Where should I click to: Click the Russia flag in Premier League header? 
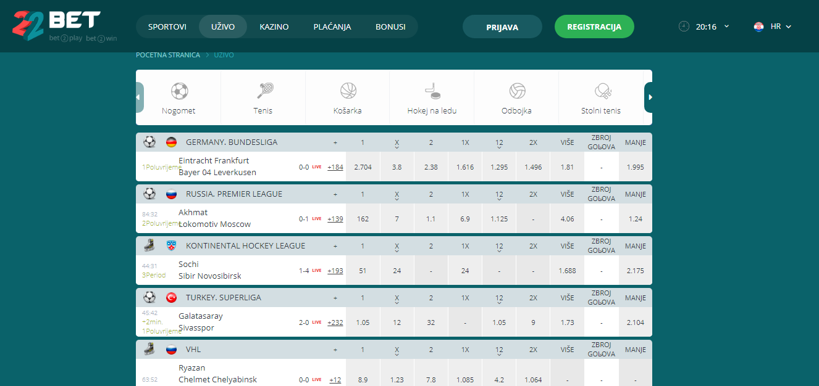(171, 194)
